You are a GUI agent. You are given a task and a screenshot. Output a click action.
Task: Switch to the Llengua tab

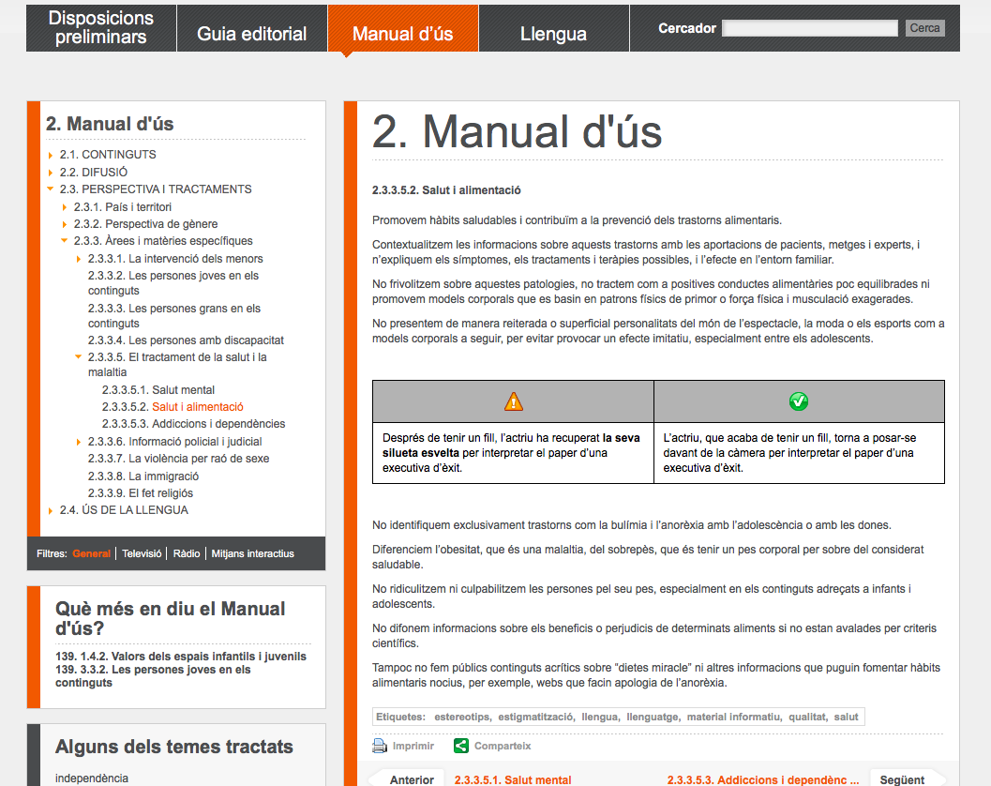pyautogui.click(x=553, y=34)
